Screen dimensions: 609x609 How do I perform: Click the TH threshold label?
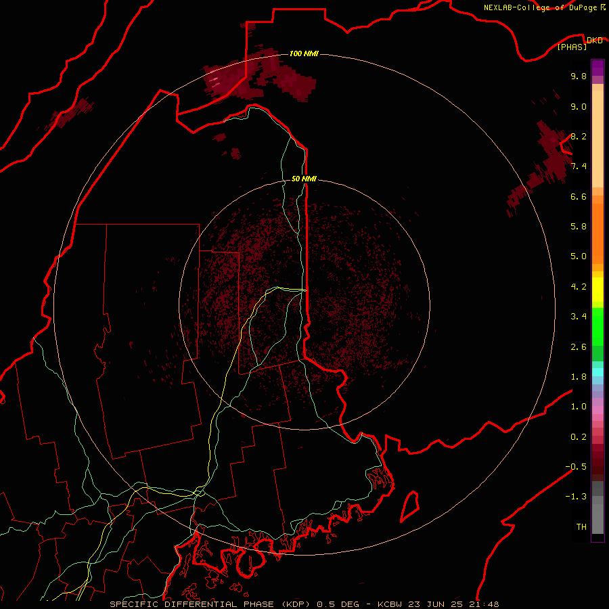[x=581, y=527]
